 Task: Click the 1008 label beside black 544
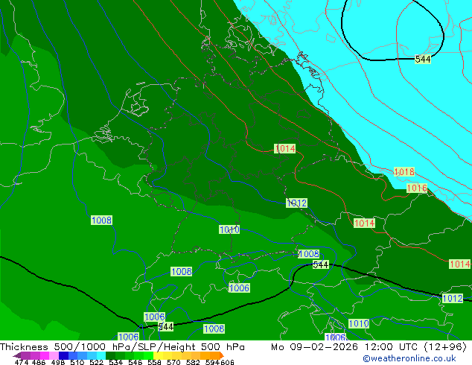[x=308, y=254]
